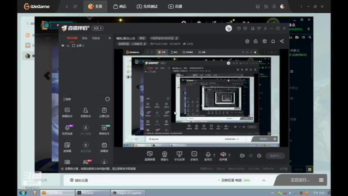This screenshot has height=196, width=348.
Task: Open the 弹幕秀 tool
Action: pos(104,147)
